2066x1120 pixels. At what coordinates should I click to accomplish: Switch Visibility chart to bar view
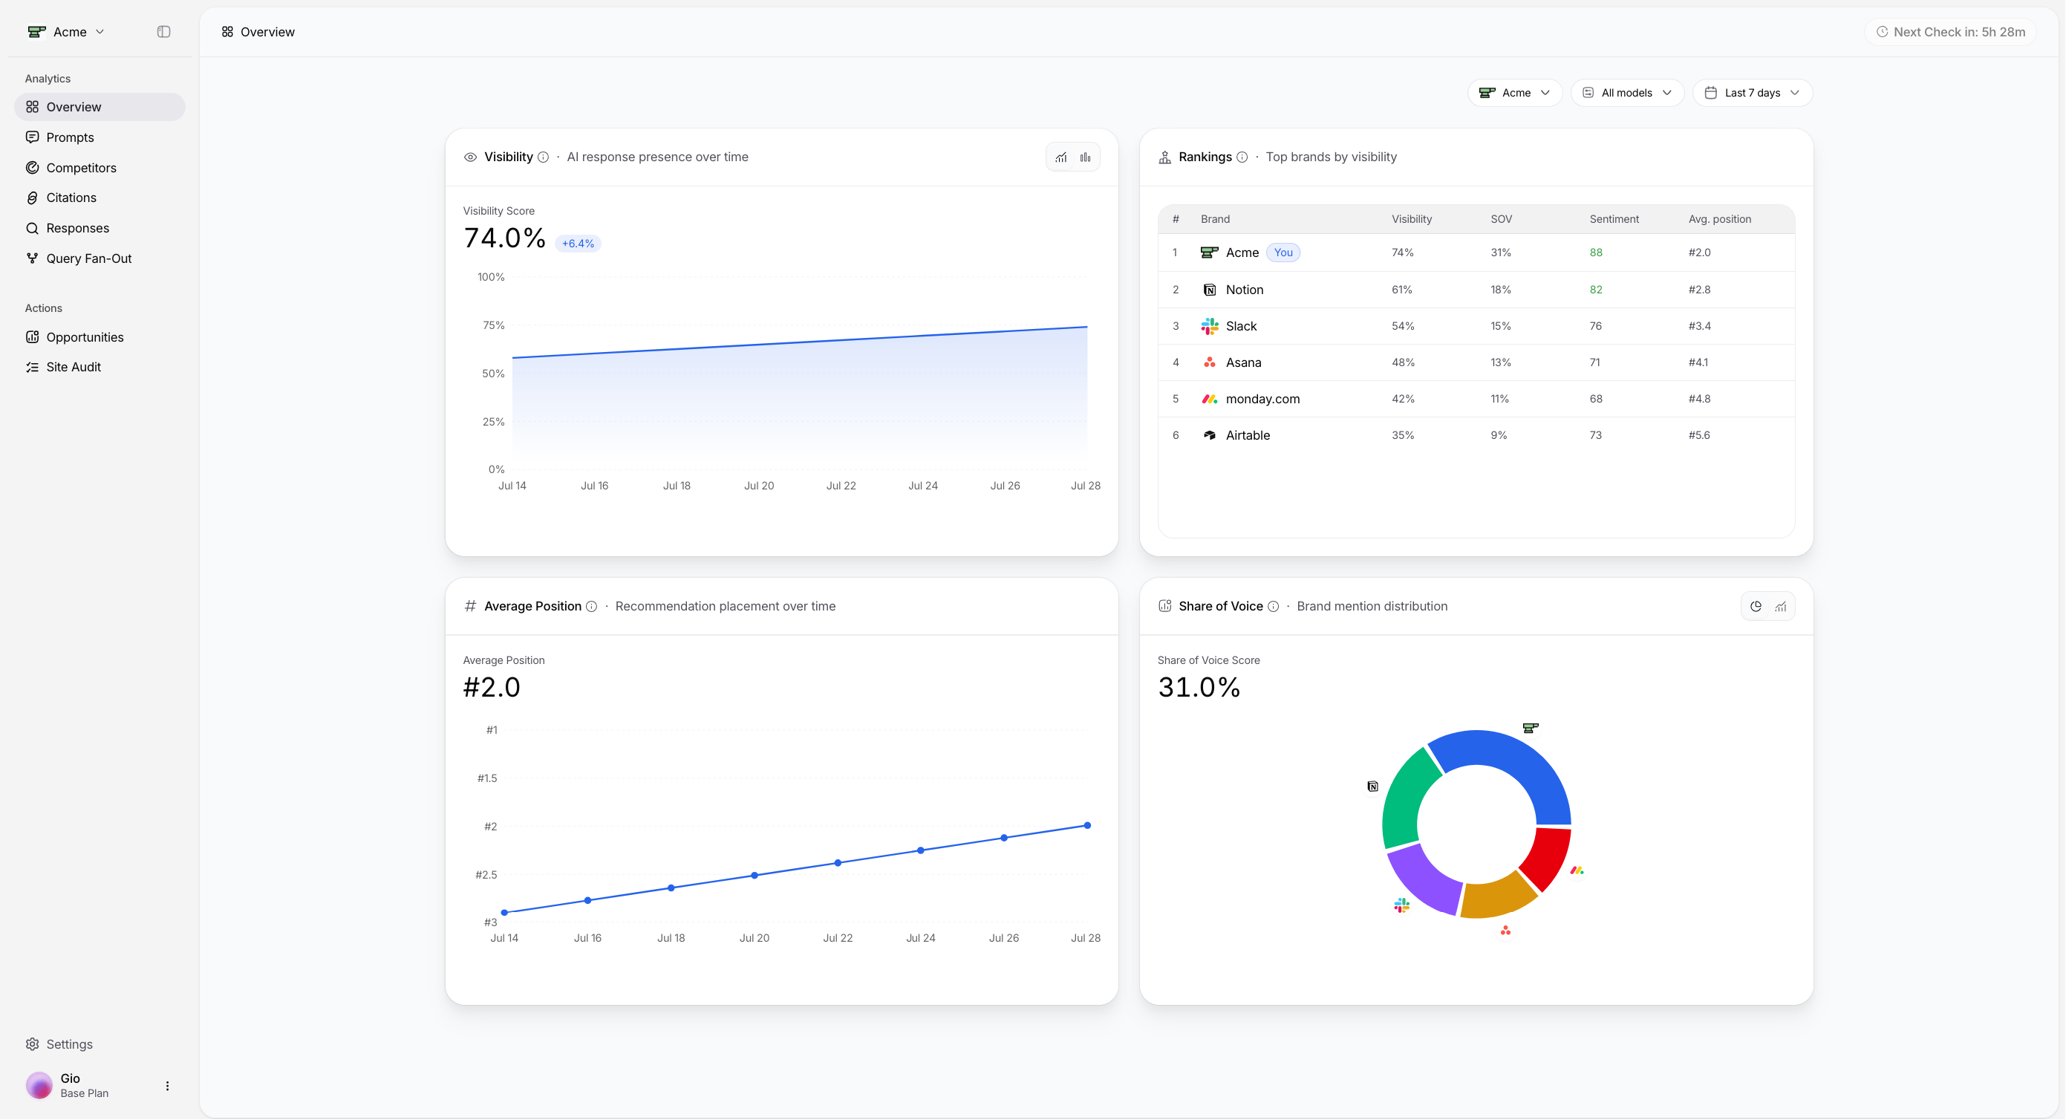pos(1085,157)
